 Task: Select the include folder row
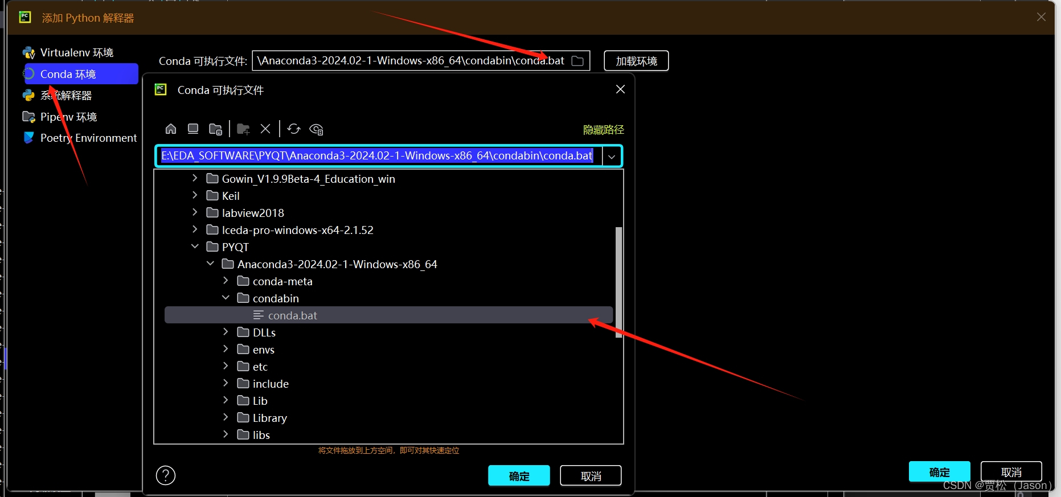pos(388,384)
